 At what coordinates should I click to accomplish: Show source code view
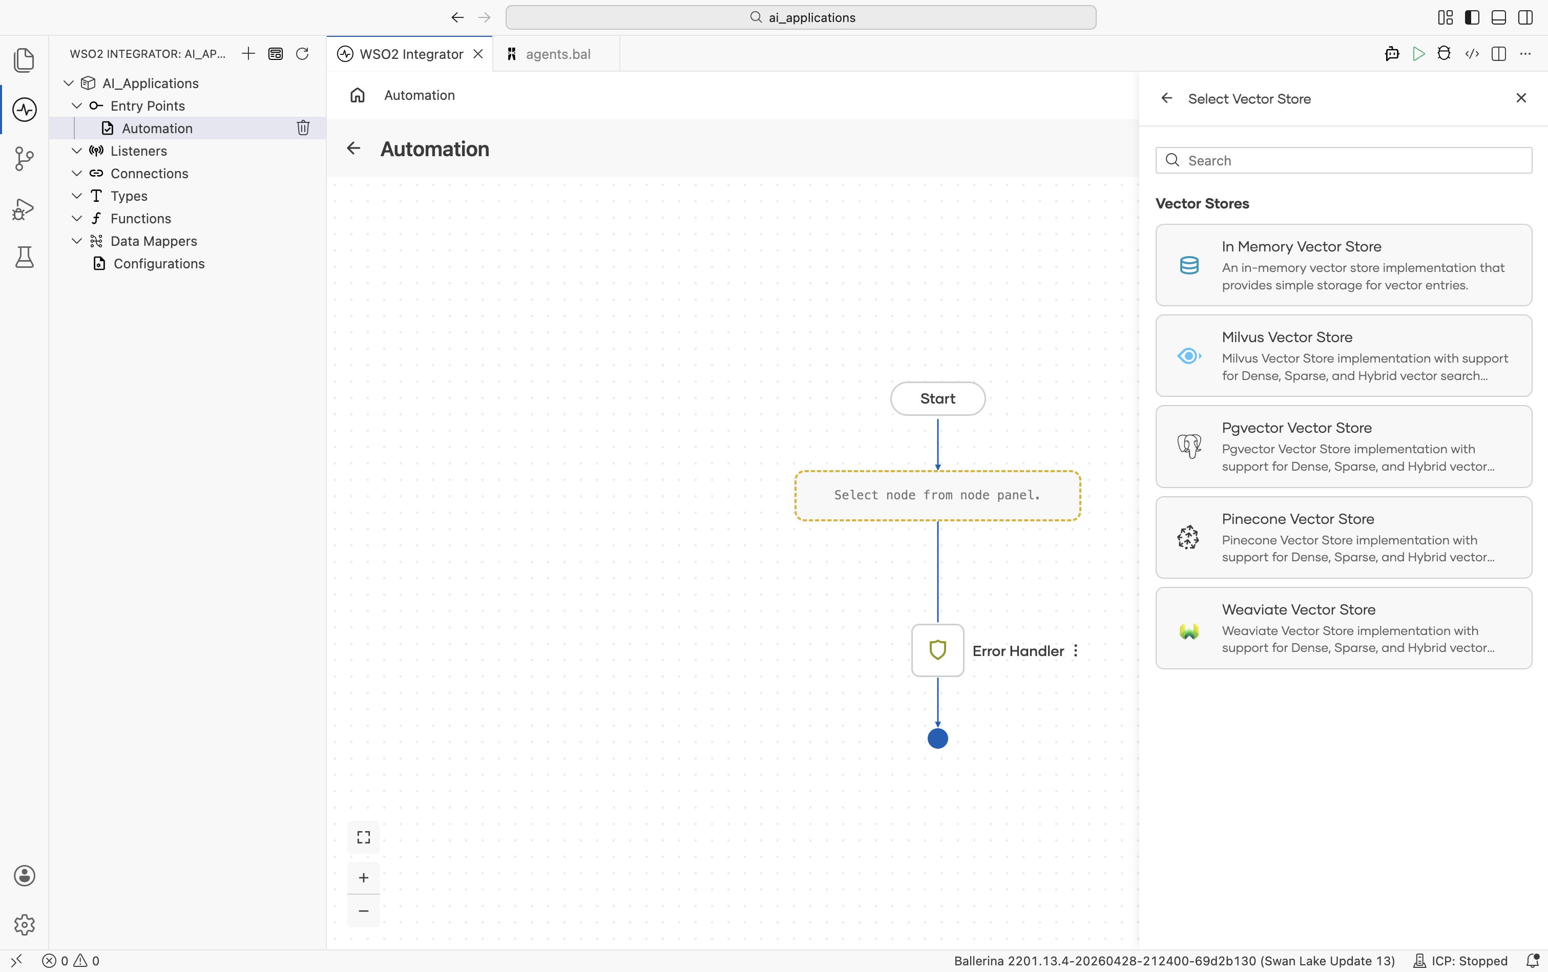point(1472,54)
